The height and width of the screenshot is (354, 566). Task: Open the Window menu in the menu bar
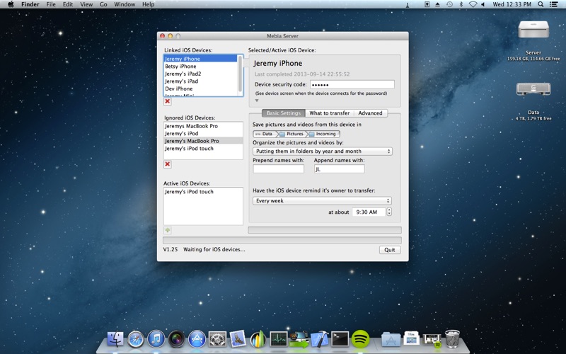click(125, 4)
